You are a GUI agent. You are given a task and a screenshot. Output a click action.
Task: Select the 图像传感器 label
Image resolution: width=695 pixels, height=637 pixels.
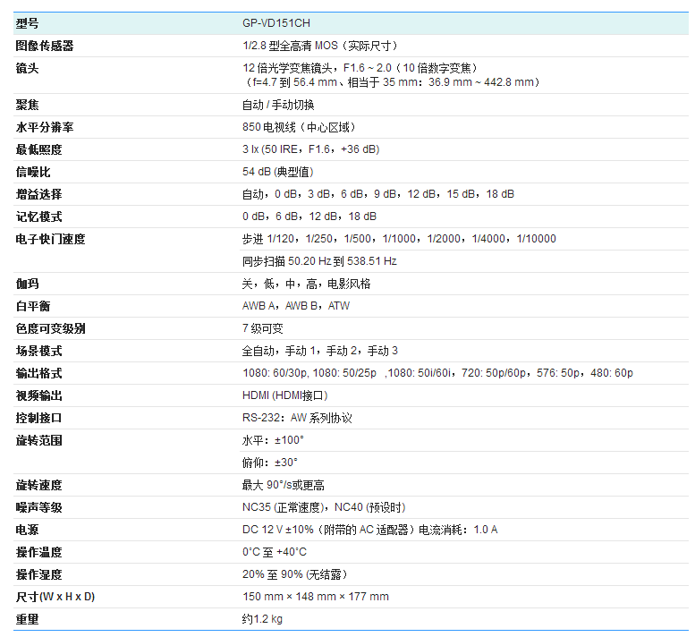[x=45, y=46]
